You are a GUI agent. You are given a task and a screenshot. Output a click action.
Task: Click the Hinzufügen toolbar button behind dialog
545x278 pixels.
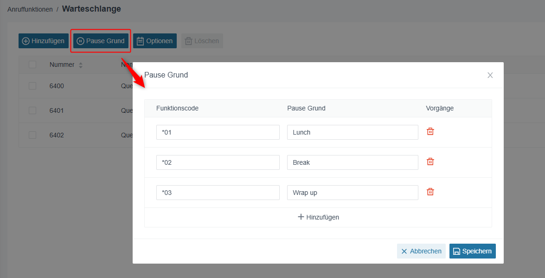coord(44,41)
